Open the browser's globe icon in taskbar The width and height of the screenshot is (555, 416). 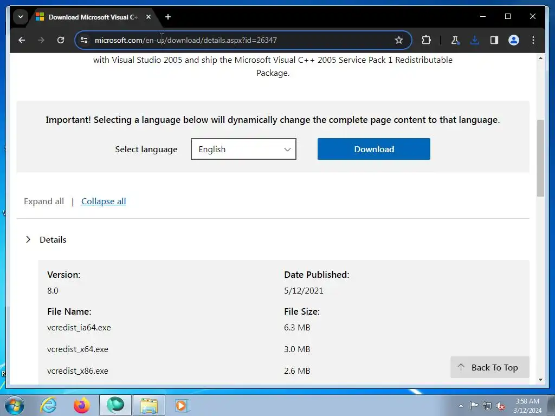coord(115,405)
